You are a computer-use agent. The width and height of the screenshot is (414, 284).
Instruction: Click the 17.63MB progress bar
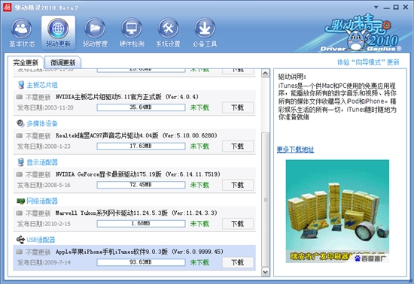click(x=141, y=147)
